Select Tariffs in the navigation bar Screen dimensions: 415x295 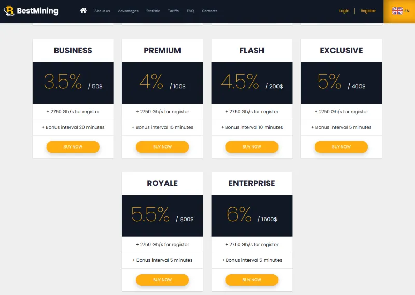[x=173, y=11]
